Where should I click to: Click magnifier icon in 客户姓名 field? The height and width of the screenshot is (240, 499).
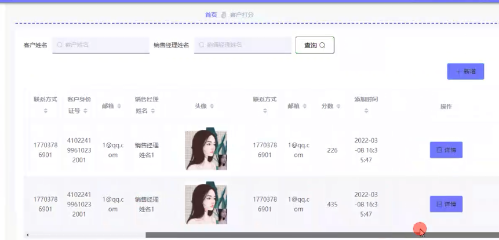60,45
